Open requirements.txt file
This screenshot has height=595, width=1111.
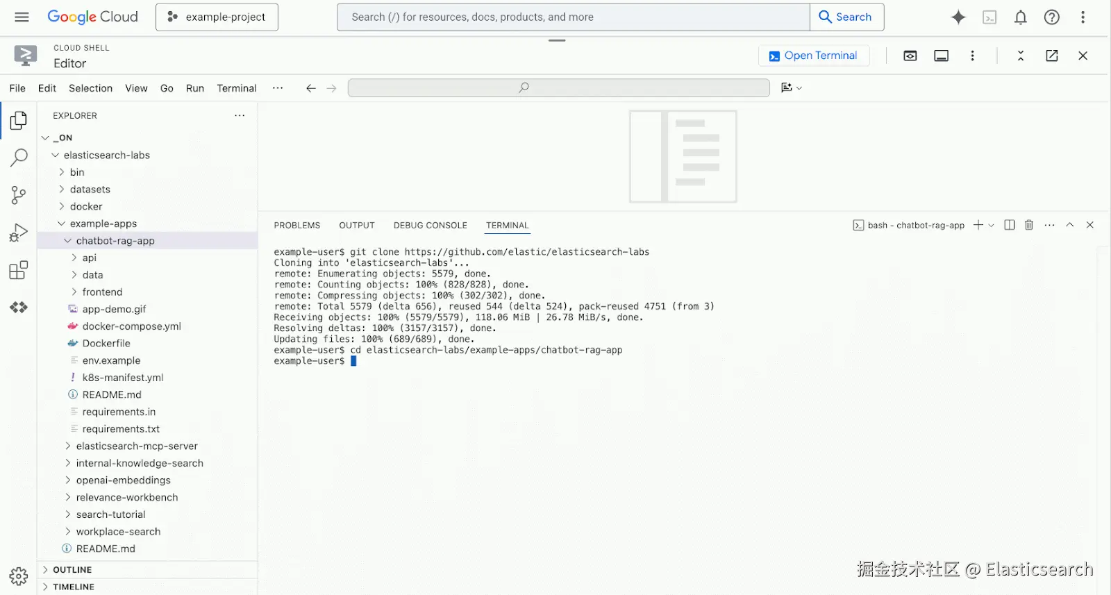121,429
